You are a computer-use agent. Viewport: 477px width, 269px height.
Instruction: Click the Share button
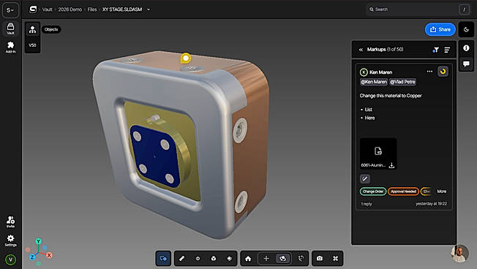click(440, 29)
